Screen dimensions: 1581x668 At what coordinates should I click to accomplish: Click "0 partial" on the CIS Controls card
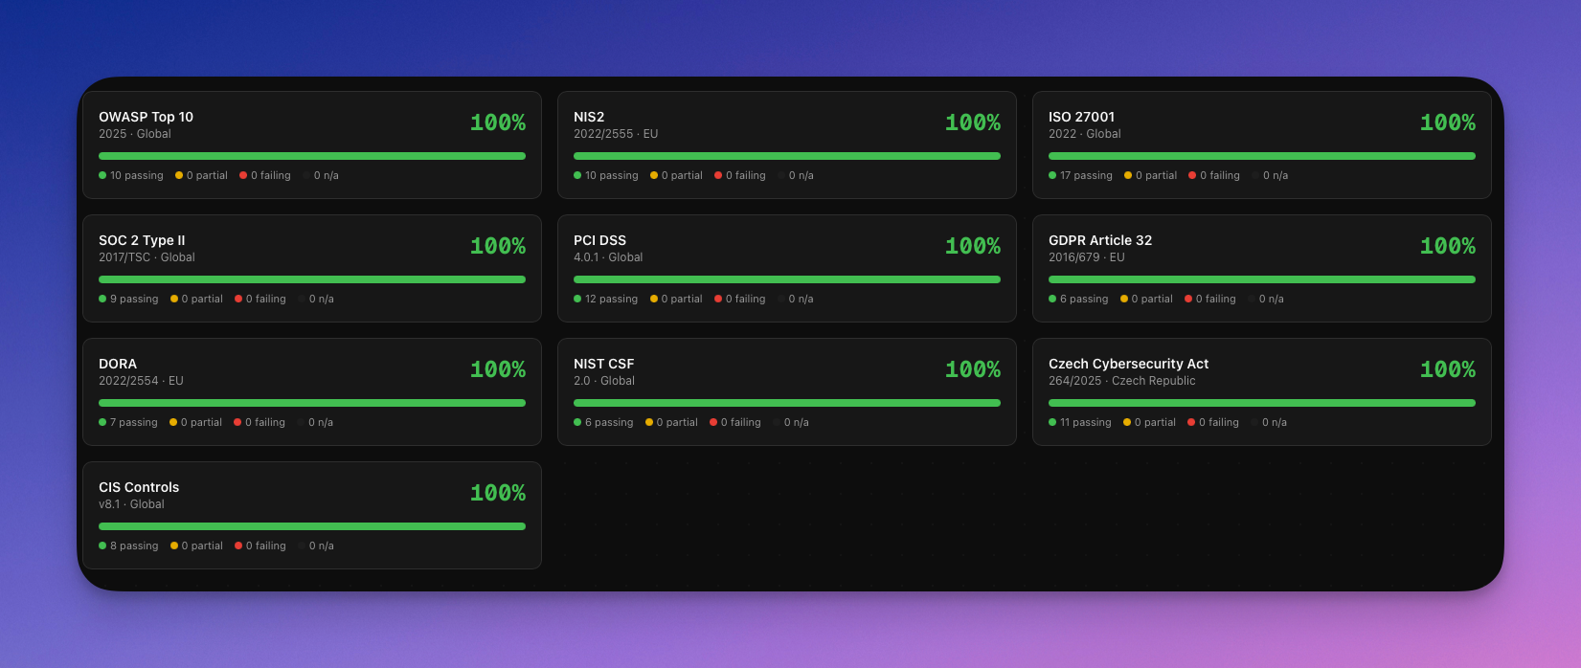(196, 546)
